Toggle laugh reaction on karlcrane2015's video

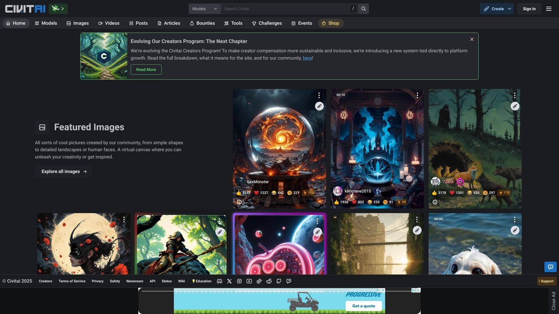click(373, 202)
